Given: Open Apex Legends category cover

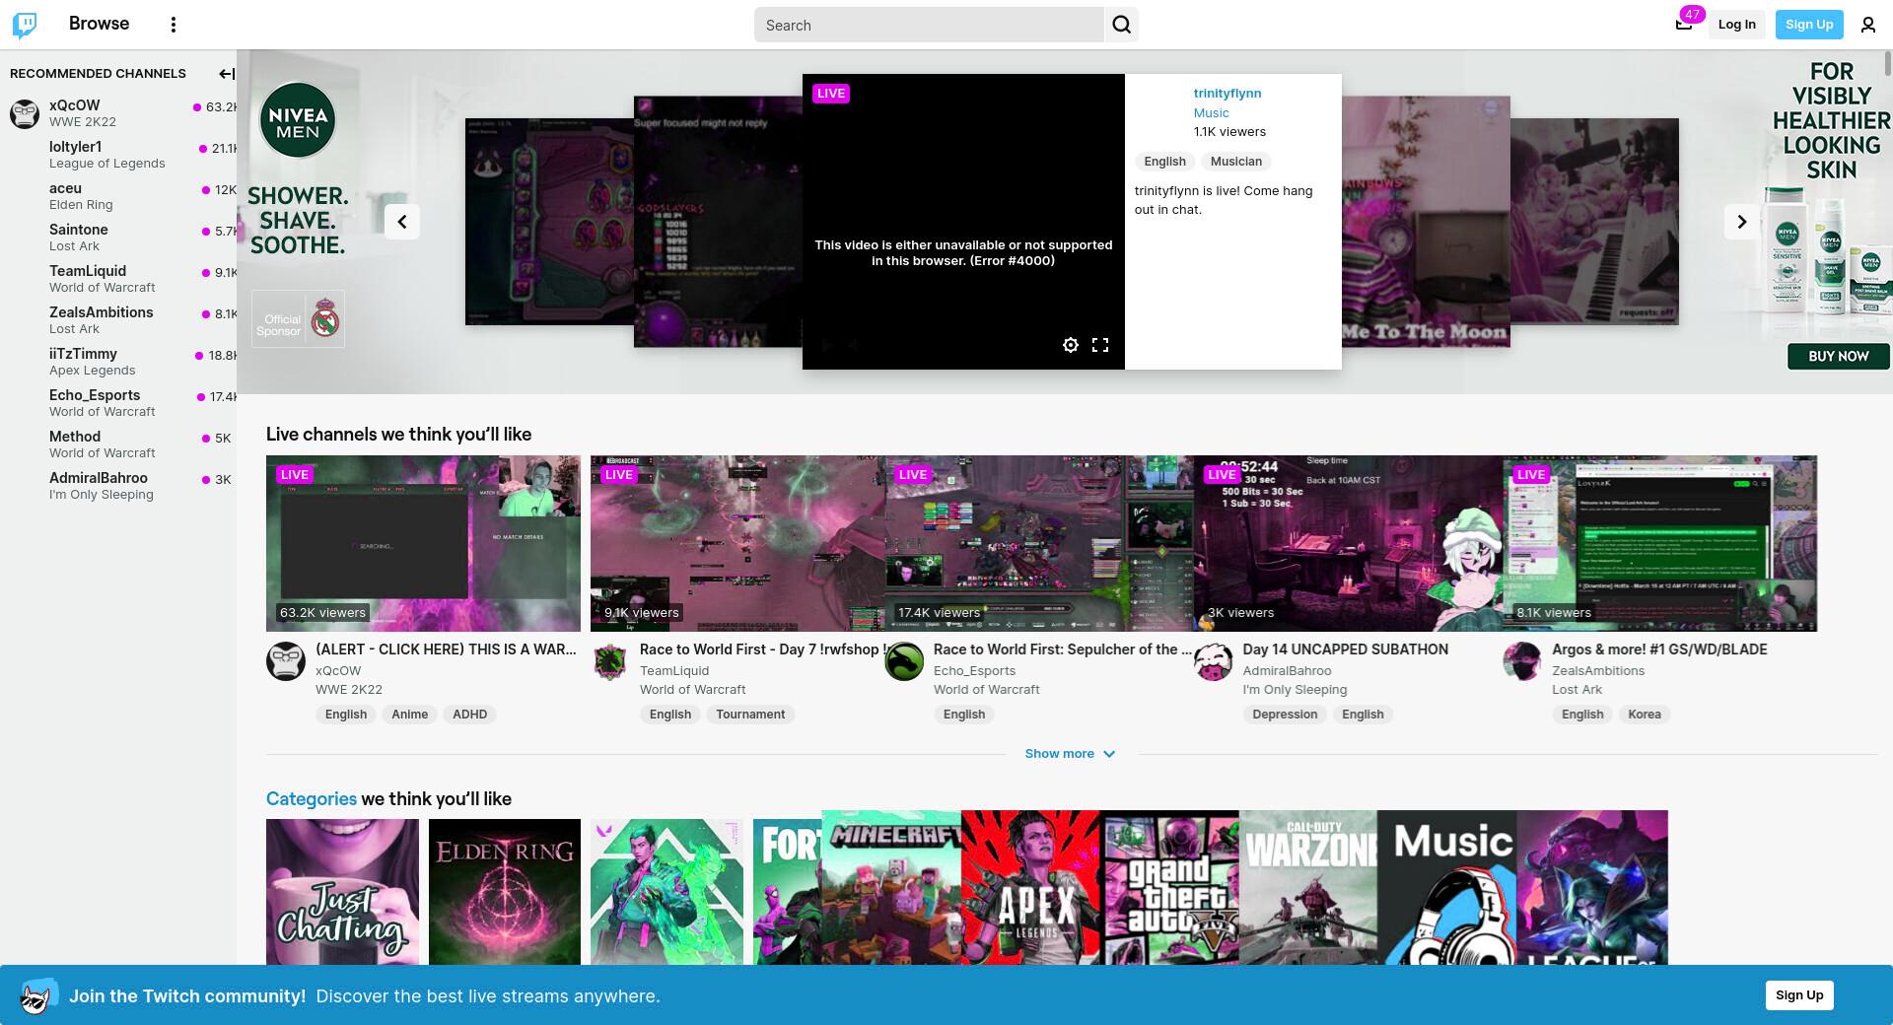Looking at the screenshot, I should point(1030,888).
